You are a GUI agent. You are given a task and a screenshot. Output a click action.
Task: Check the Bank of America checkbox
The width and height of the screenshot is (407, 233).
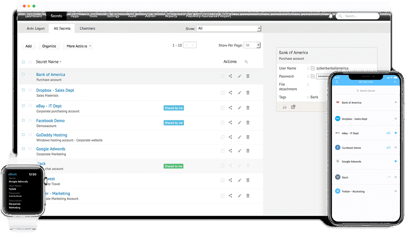(x=23, y=74)
